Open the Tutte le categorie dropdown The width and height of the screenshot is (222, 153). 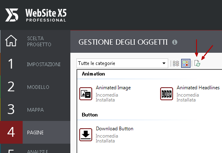coord(123,63)
